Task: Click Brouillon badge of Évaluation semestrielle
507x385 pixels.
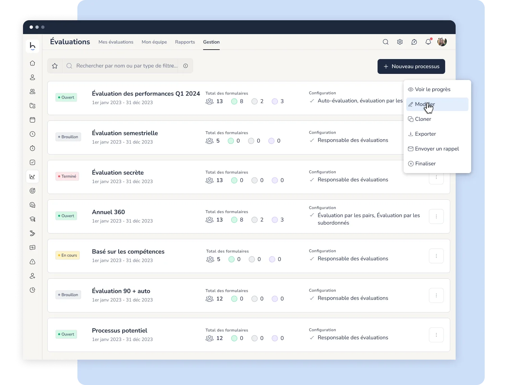Action: pyautogui.click(x=68, y=137)
